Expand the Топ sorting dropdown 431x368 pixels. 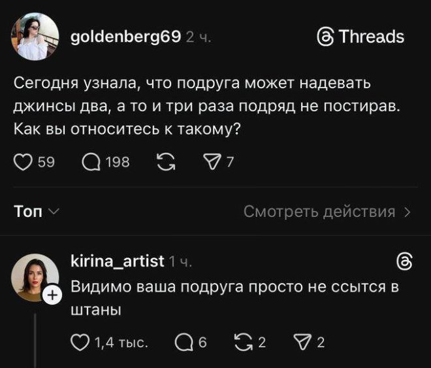37,211
